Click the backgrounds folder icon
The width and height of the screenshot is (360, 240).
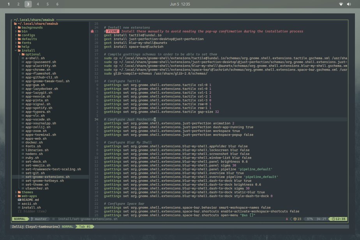coord(19,28)
